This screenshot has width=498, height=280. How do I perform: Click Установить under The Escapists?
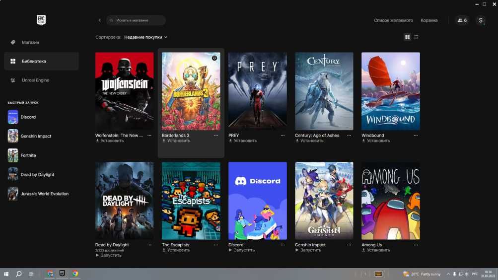coord(176,250)
